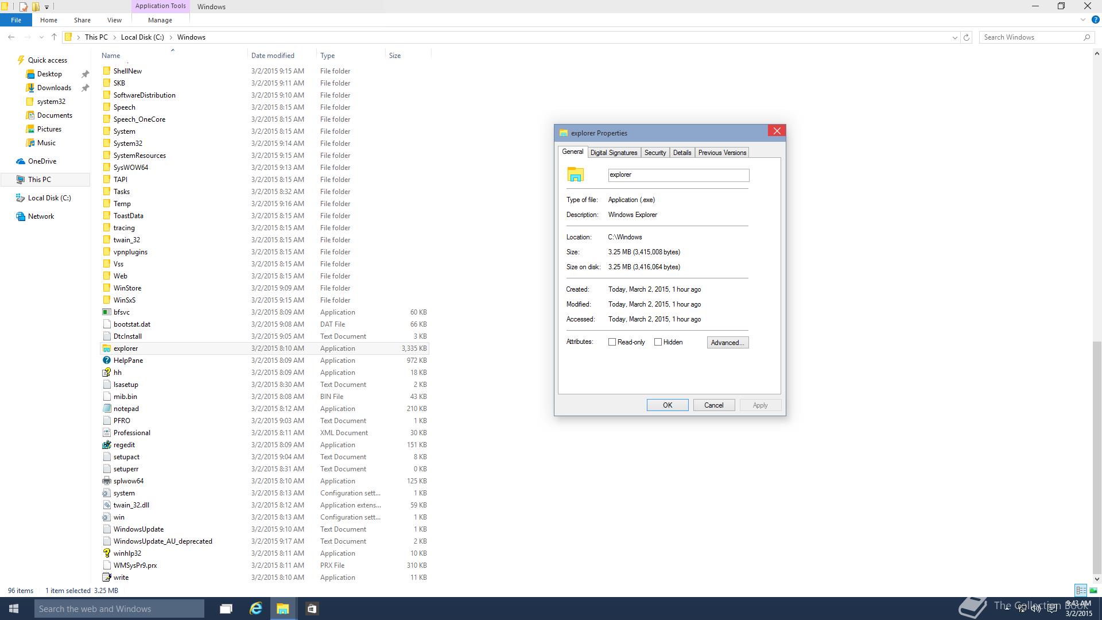
Task: Select the Professional XML document
Action: tap(264, 433)
